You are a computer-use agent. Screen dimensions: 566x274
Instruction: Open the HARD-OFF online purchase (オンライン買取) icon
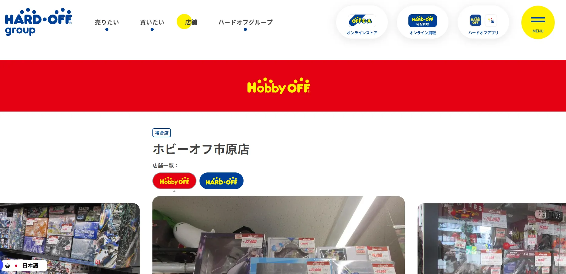(422, 21)
